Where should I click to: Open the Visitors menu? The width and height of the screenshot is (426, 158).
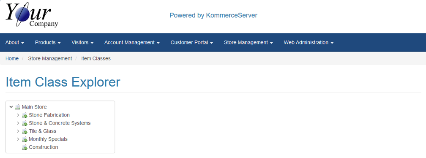[x=82, y=43]
